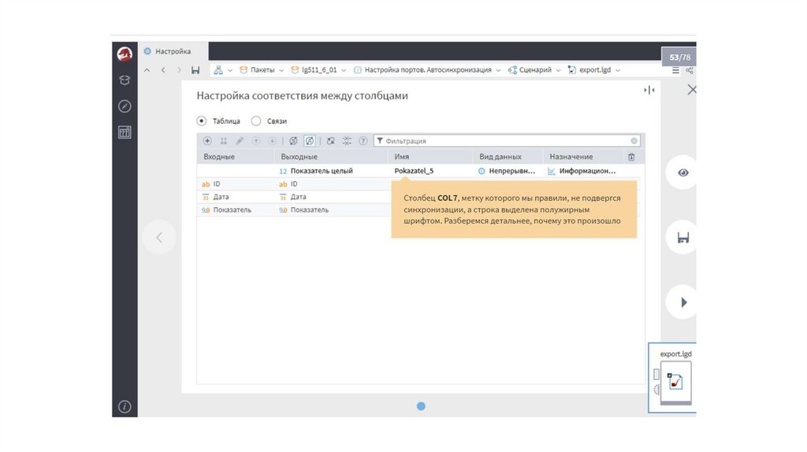
Task: Click the Выходные column header
Action: [x=299, y=157]
